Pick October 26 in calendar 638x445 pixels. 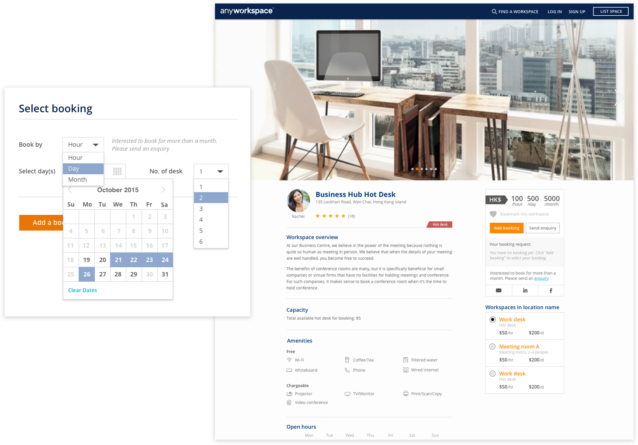tap(87, 274)
